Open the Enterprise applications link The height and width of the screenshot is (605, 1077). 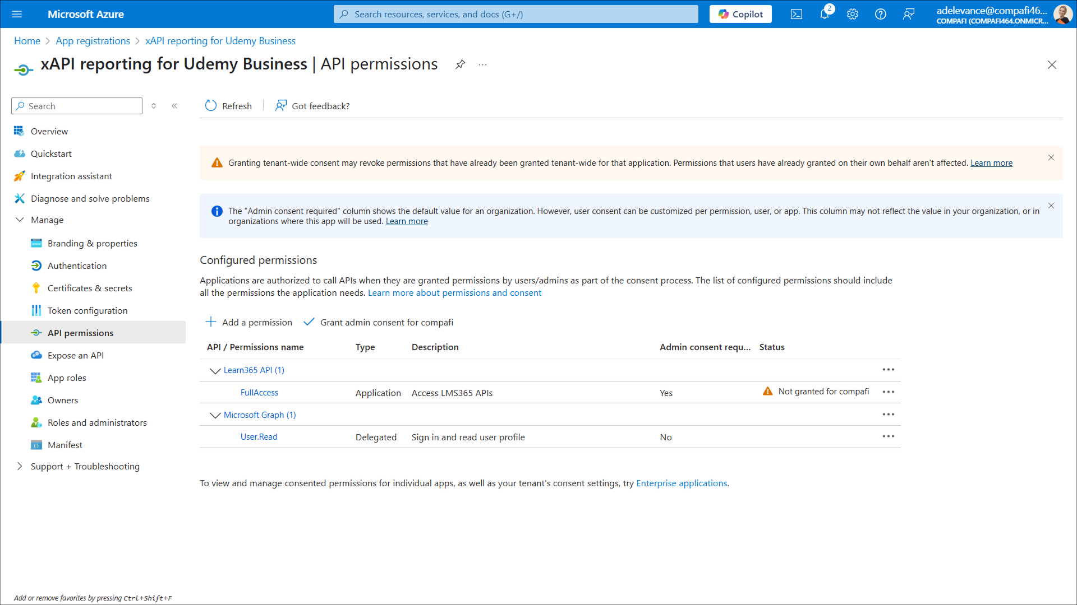click(x=682, y=483)
